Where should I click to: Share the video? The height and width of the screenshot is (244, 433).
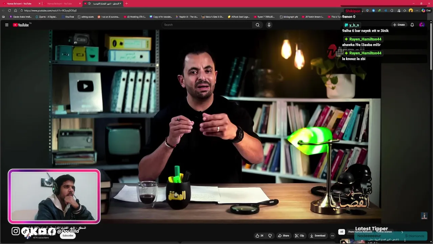pyautogui.click(x=283, y=236)
